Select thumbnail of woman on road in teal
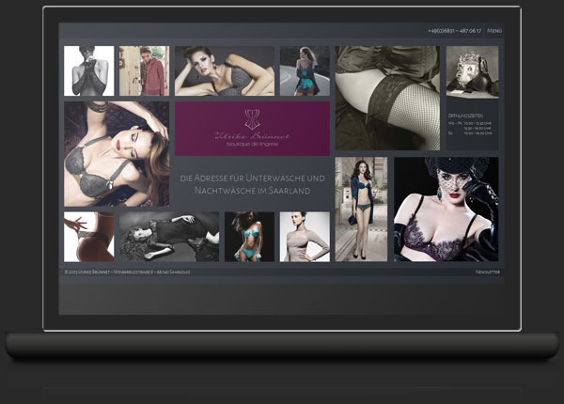 (305, 70)
